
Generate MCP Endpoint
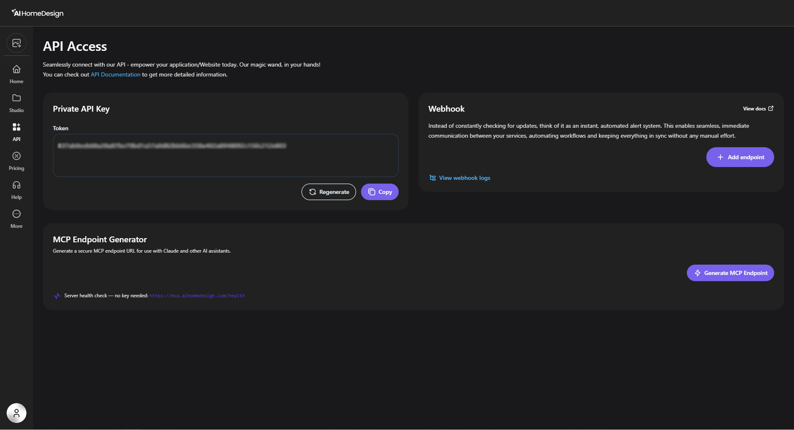730,273
